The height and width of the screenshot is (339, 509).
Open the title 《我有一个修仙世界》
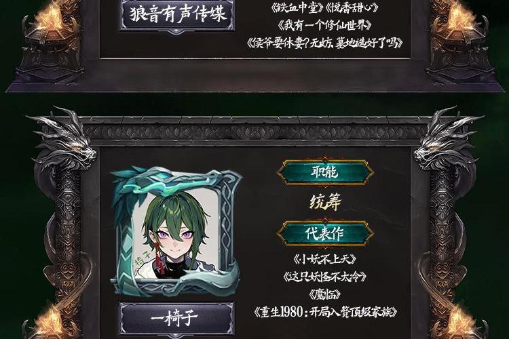pyautogui.click(x=325, y=25)
